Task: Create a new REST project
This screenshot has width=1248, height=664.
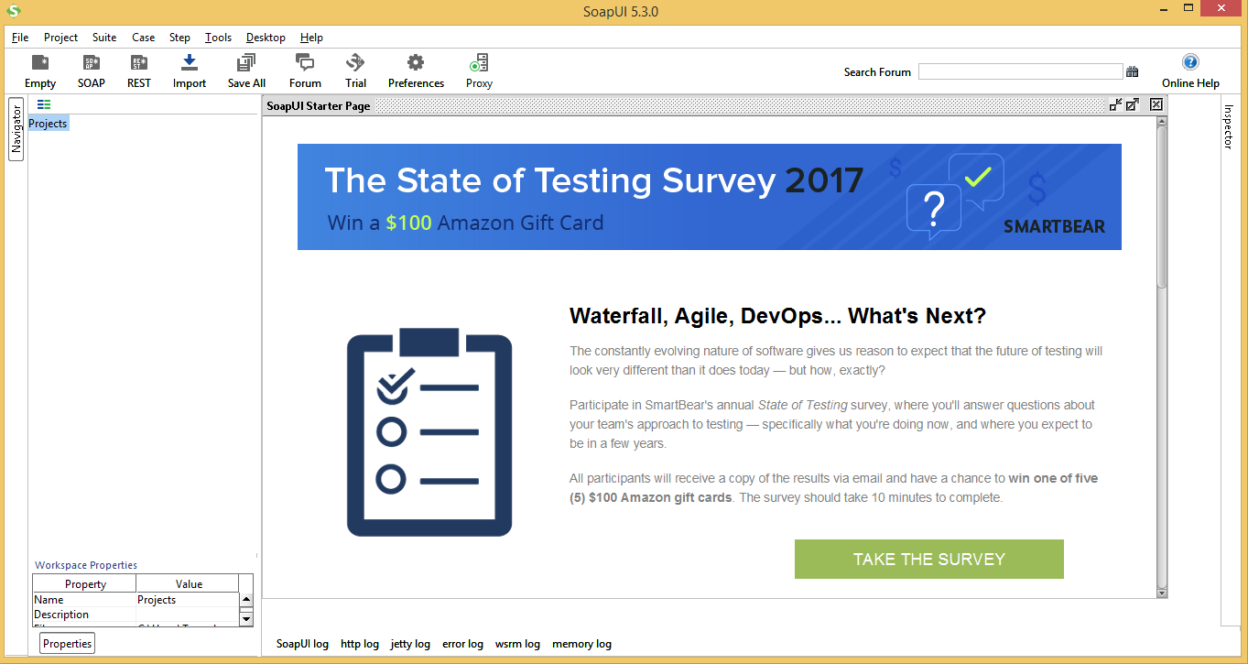Action: tap(138, 70)
